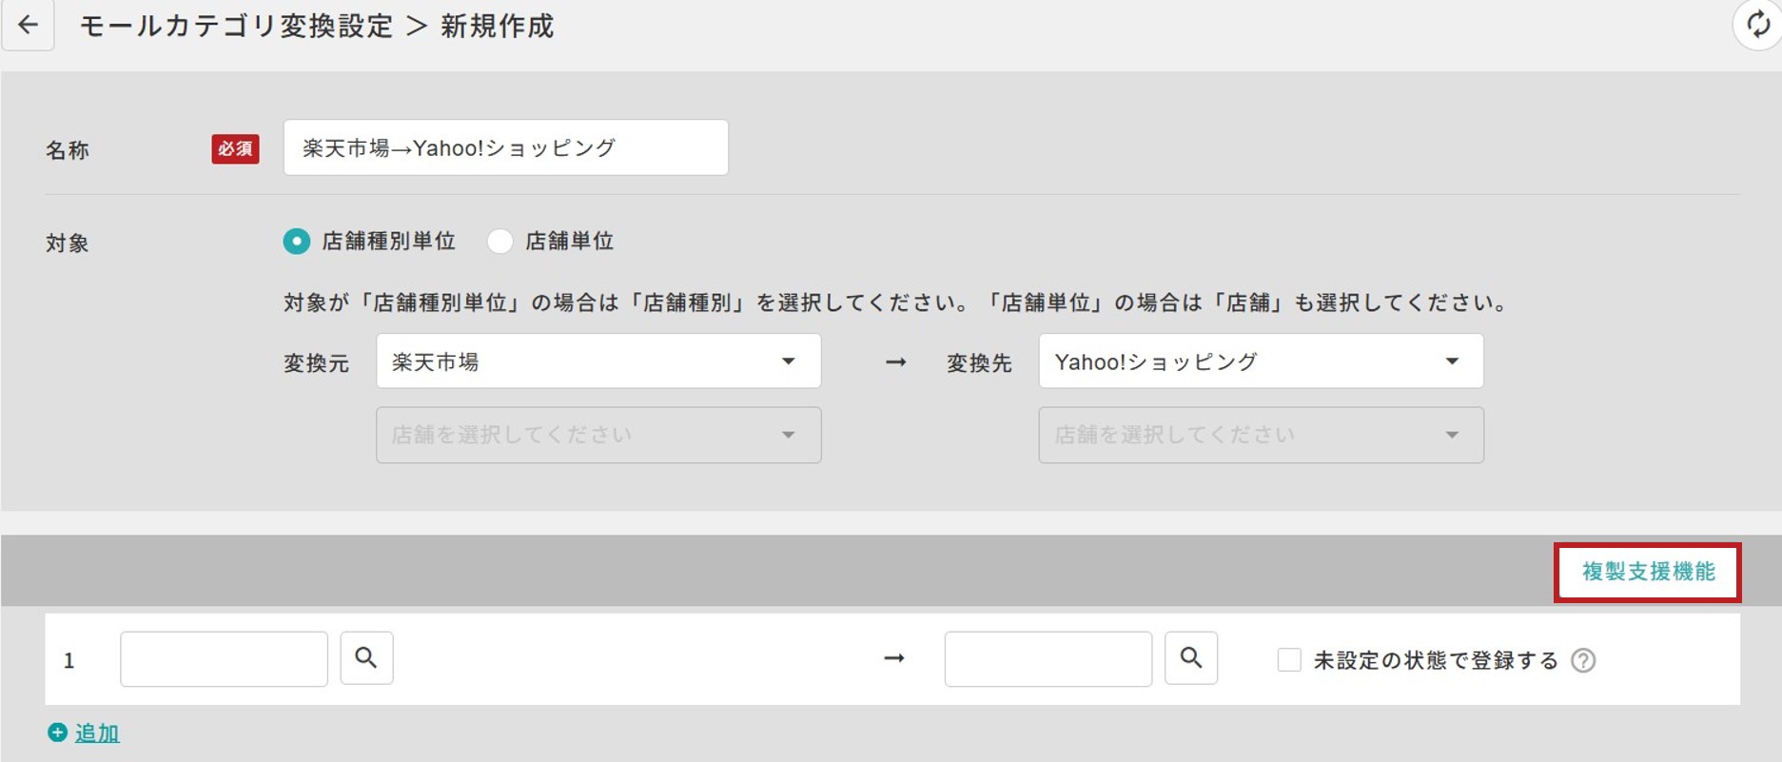Open search for the source category field
The image size is (1782, 762).
(x=366, y=658)
